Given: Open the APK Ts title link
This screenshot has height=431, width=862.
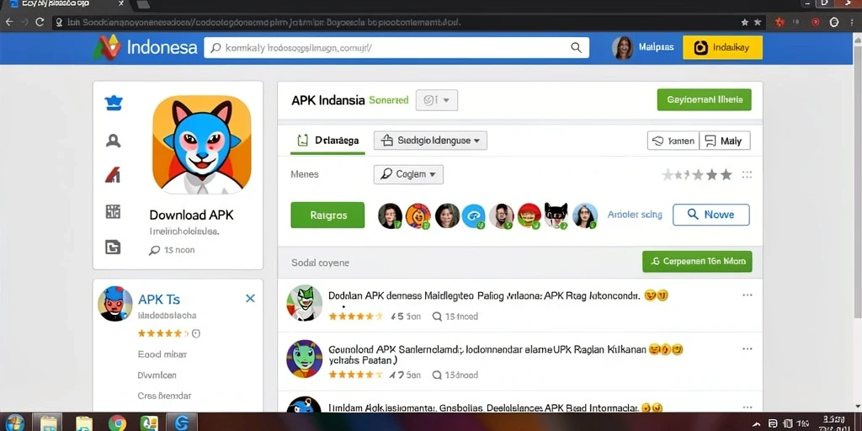Looking at the screenshot, I should tap(159, 300).
